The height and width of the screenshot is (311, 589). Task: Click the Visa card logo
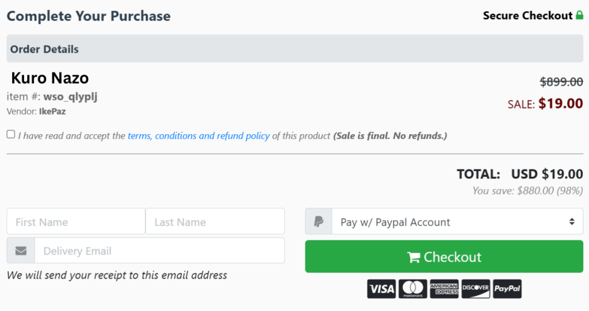tap(382, 289)
